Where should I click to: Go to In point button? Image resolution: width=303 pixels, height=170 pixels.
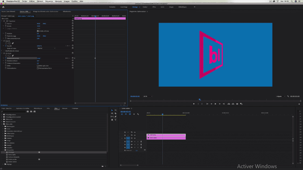click(207, 104)
